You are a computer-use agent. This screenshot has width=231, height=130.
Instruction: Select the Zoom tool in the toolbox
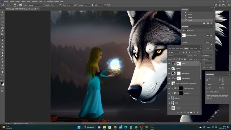(x=3, y=75)
